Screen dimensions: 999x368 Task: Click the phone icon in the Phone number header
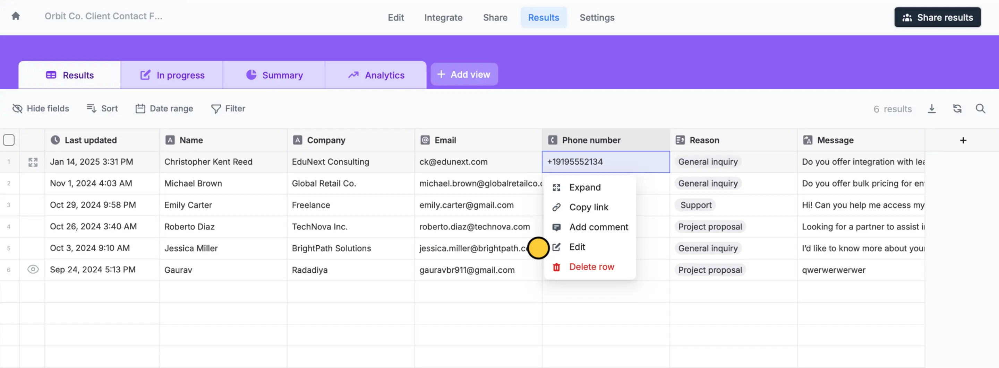[553, 140]
